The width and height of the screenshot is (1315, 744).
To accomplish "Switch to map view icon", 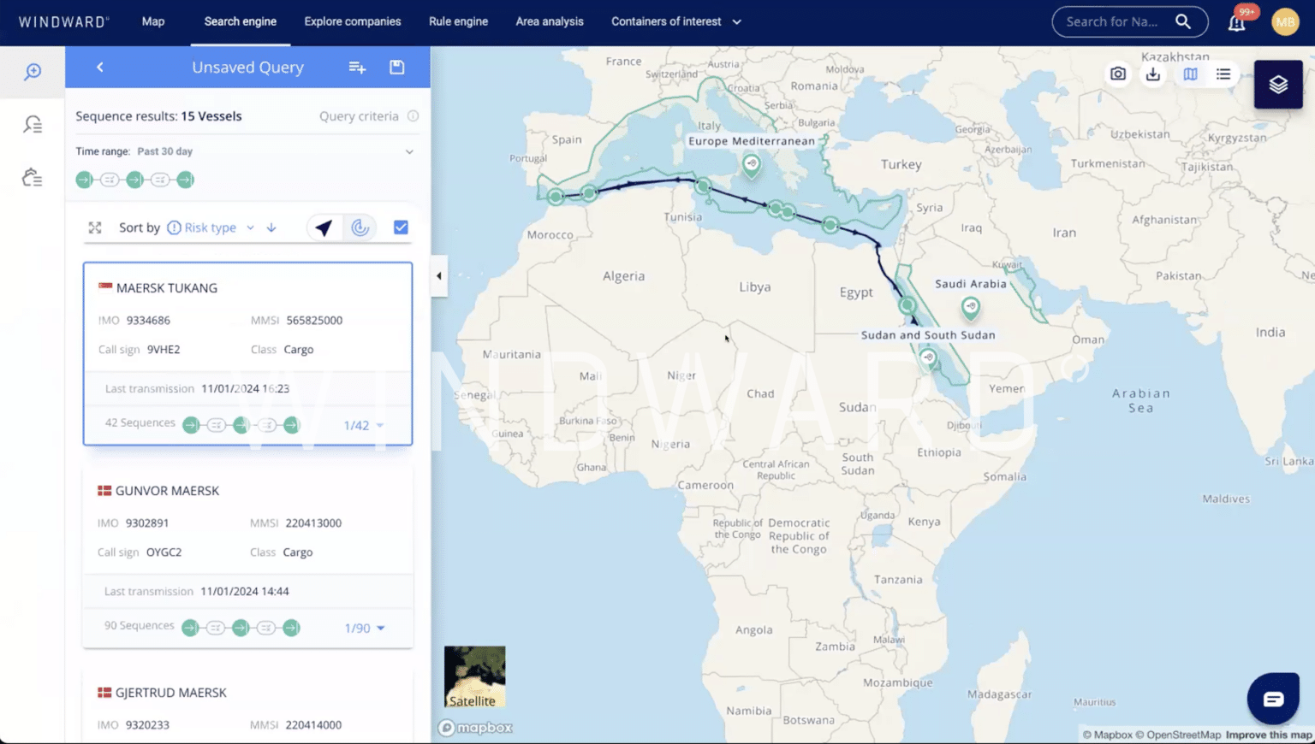I will tap(1190, 74).
